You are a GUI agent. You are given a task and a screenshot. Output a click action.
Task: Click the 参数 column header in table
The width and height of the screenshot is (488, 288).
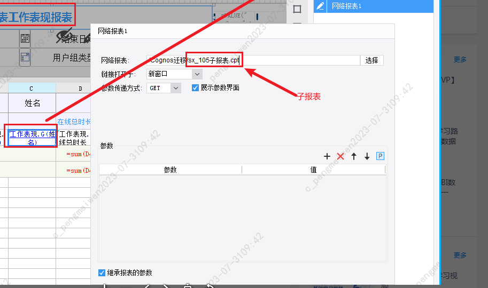pyautogui.click(x=171, y=170)
